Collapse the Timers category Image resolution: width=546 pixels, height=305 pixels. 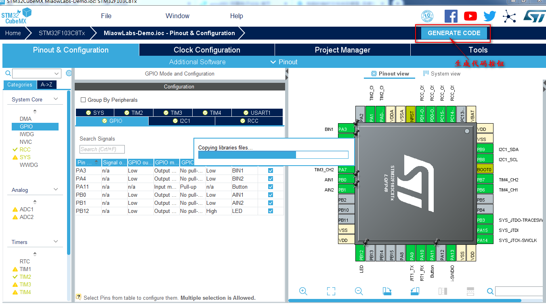click(56, 242)
